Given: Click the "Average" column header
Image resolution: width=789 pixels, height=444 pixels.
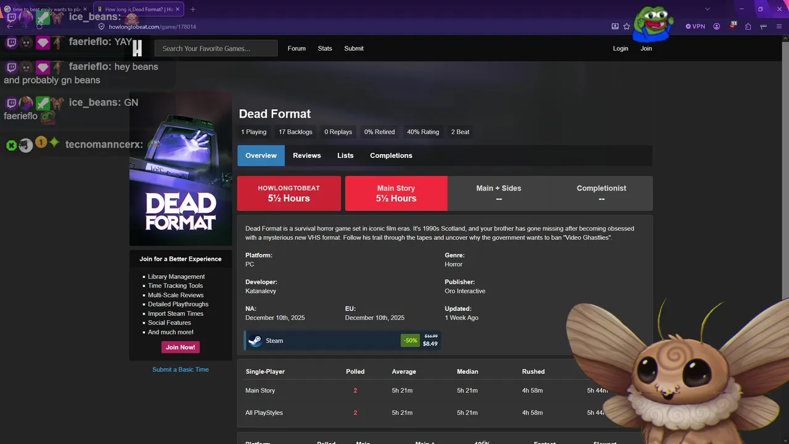Looking at the screenshot, I should click(x=404, y=372).
